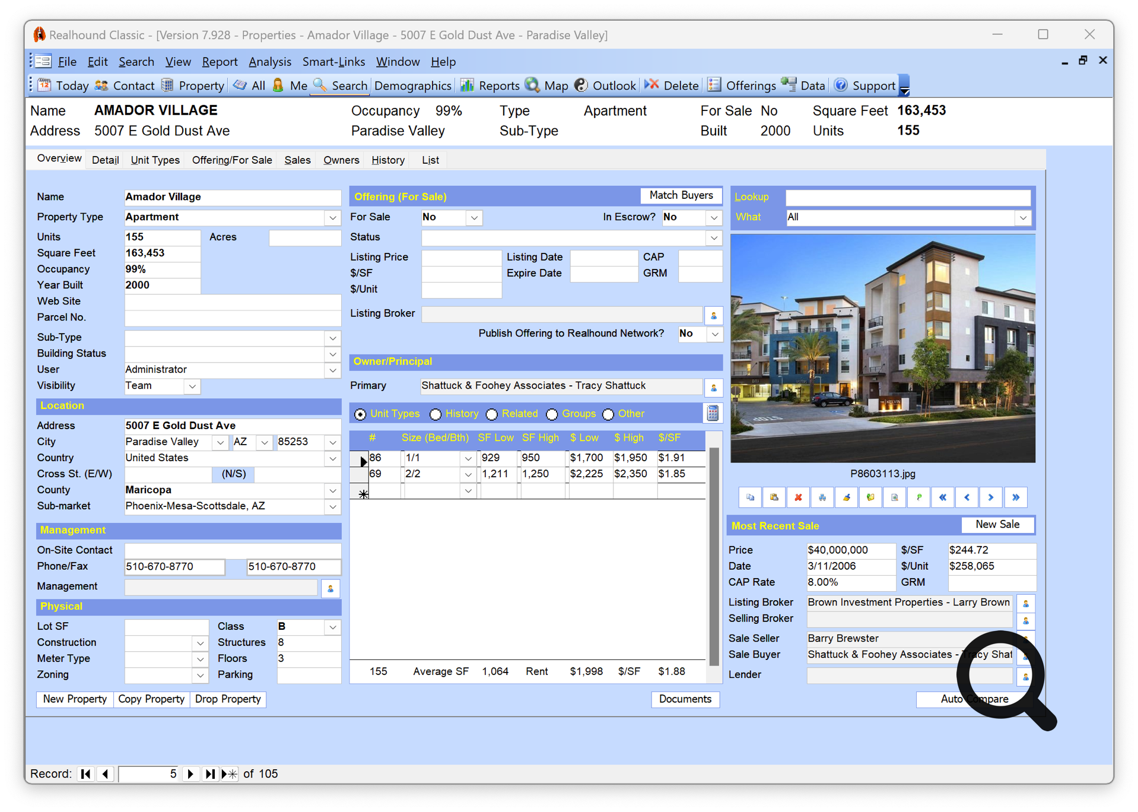Select the Related radio button
The height and width of the screenshot is (812, 1138).
(x=492, y=414)
